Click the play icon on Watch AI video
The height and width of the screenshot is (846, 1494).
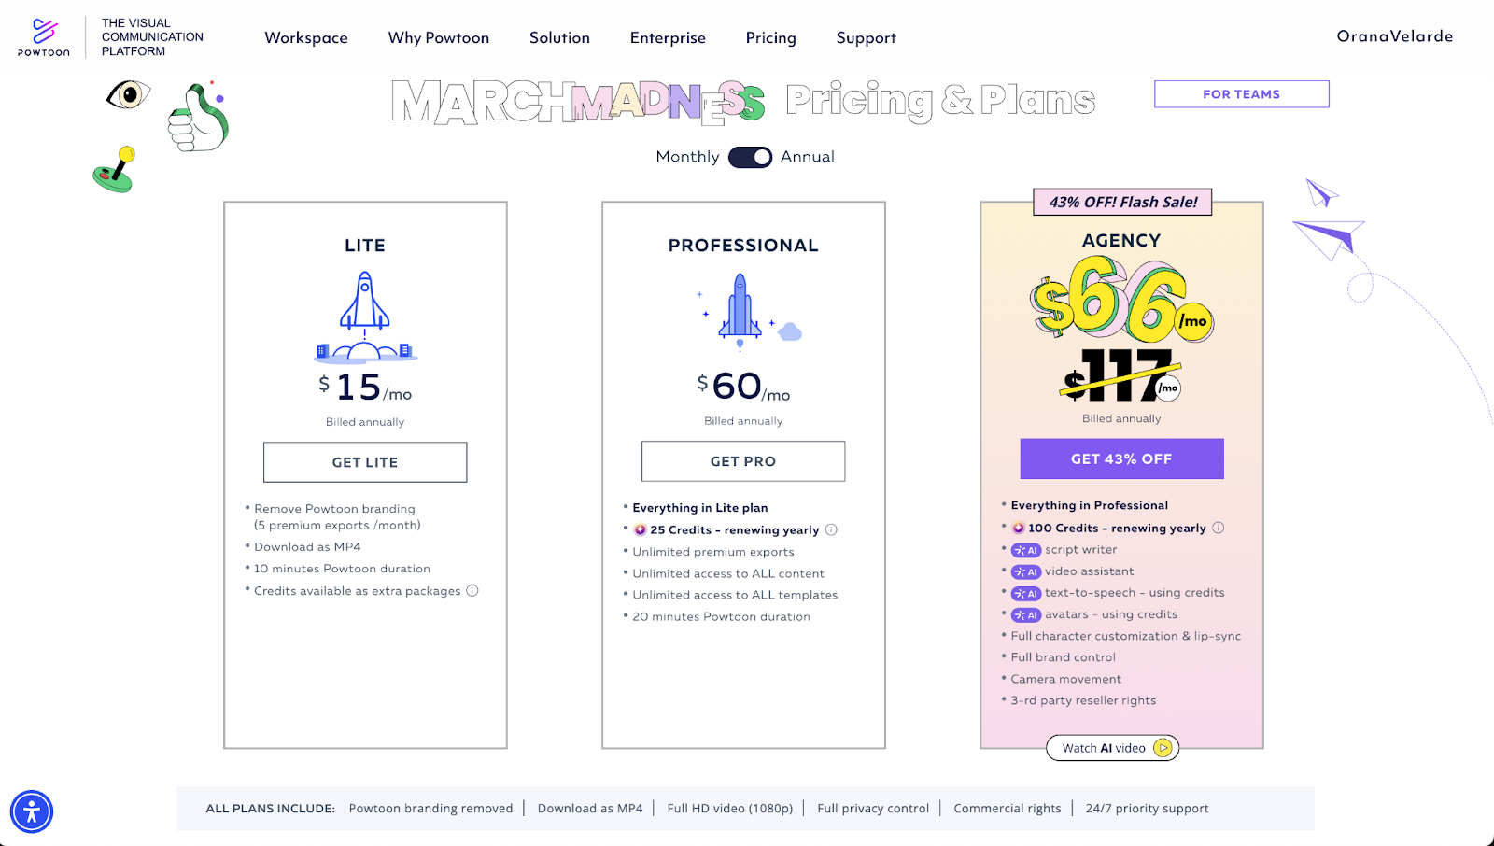[1163, 748]
